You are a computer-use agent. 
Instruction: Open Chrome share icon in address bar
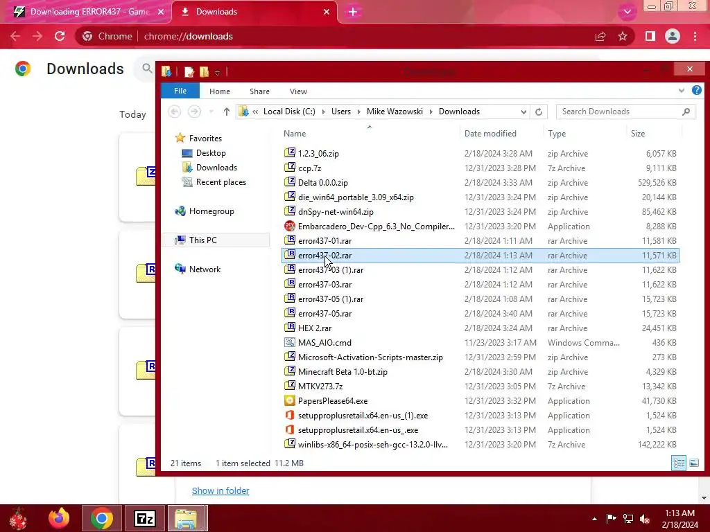tap(600, 36)
